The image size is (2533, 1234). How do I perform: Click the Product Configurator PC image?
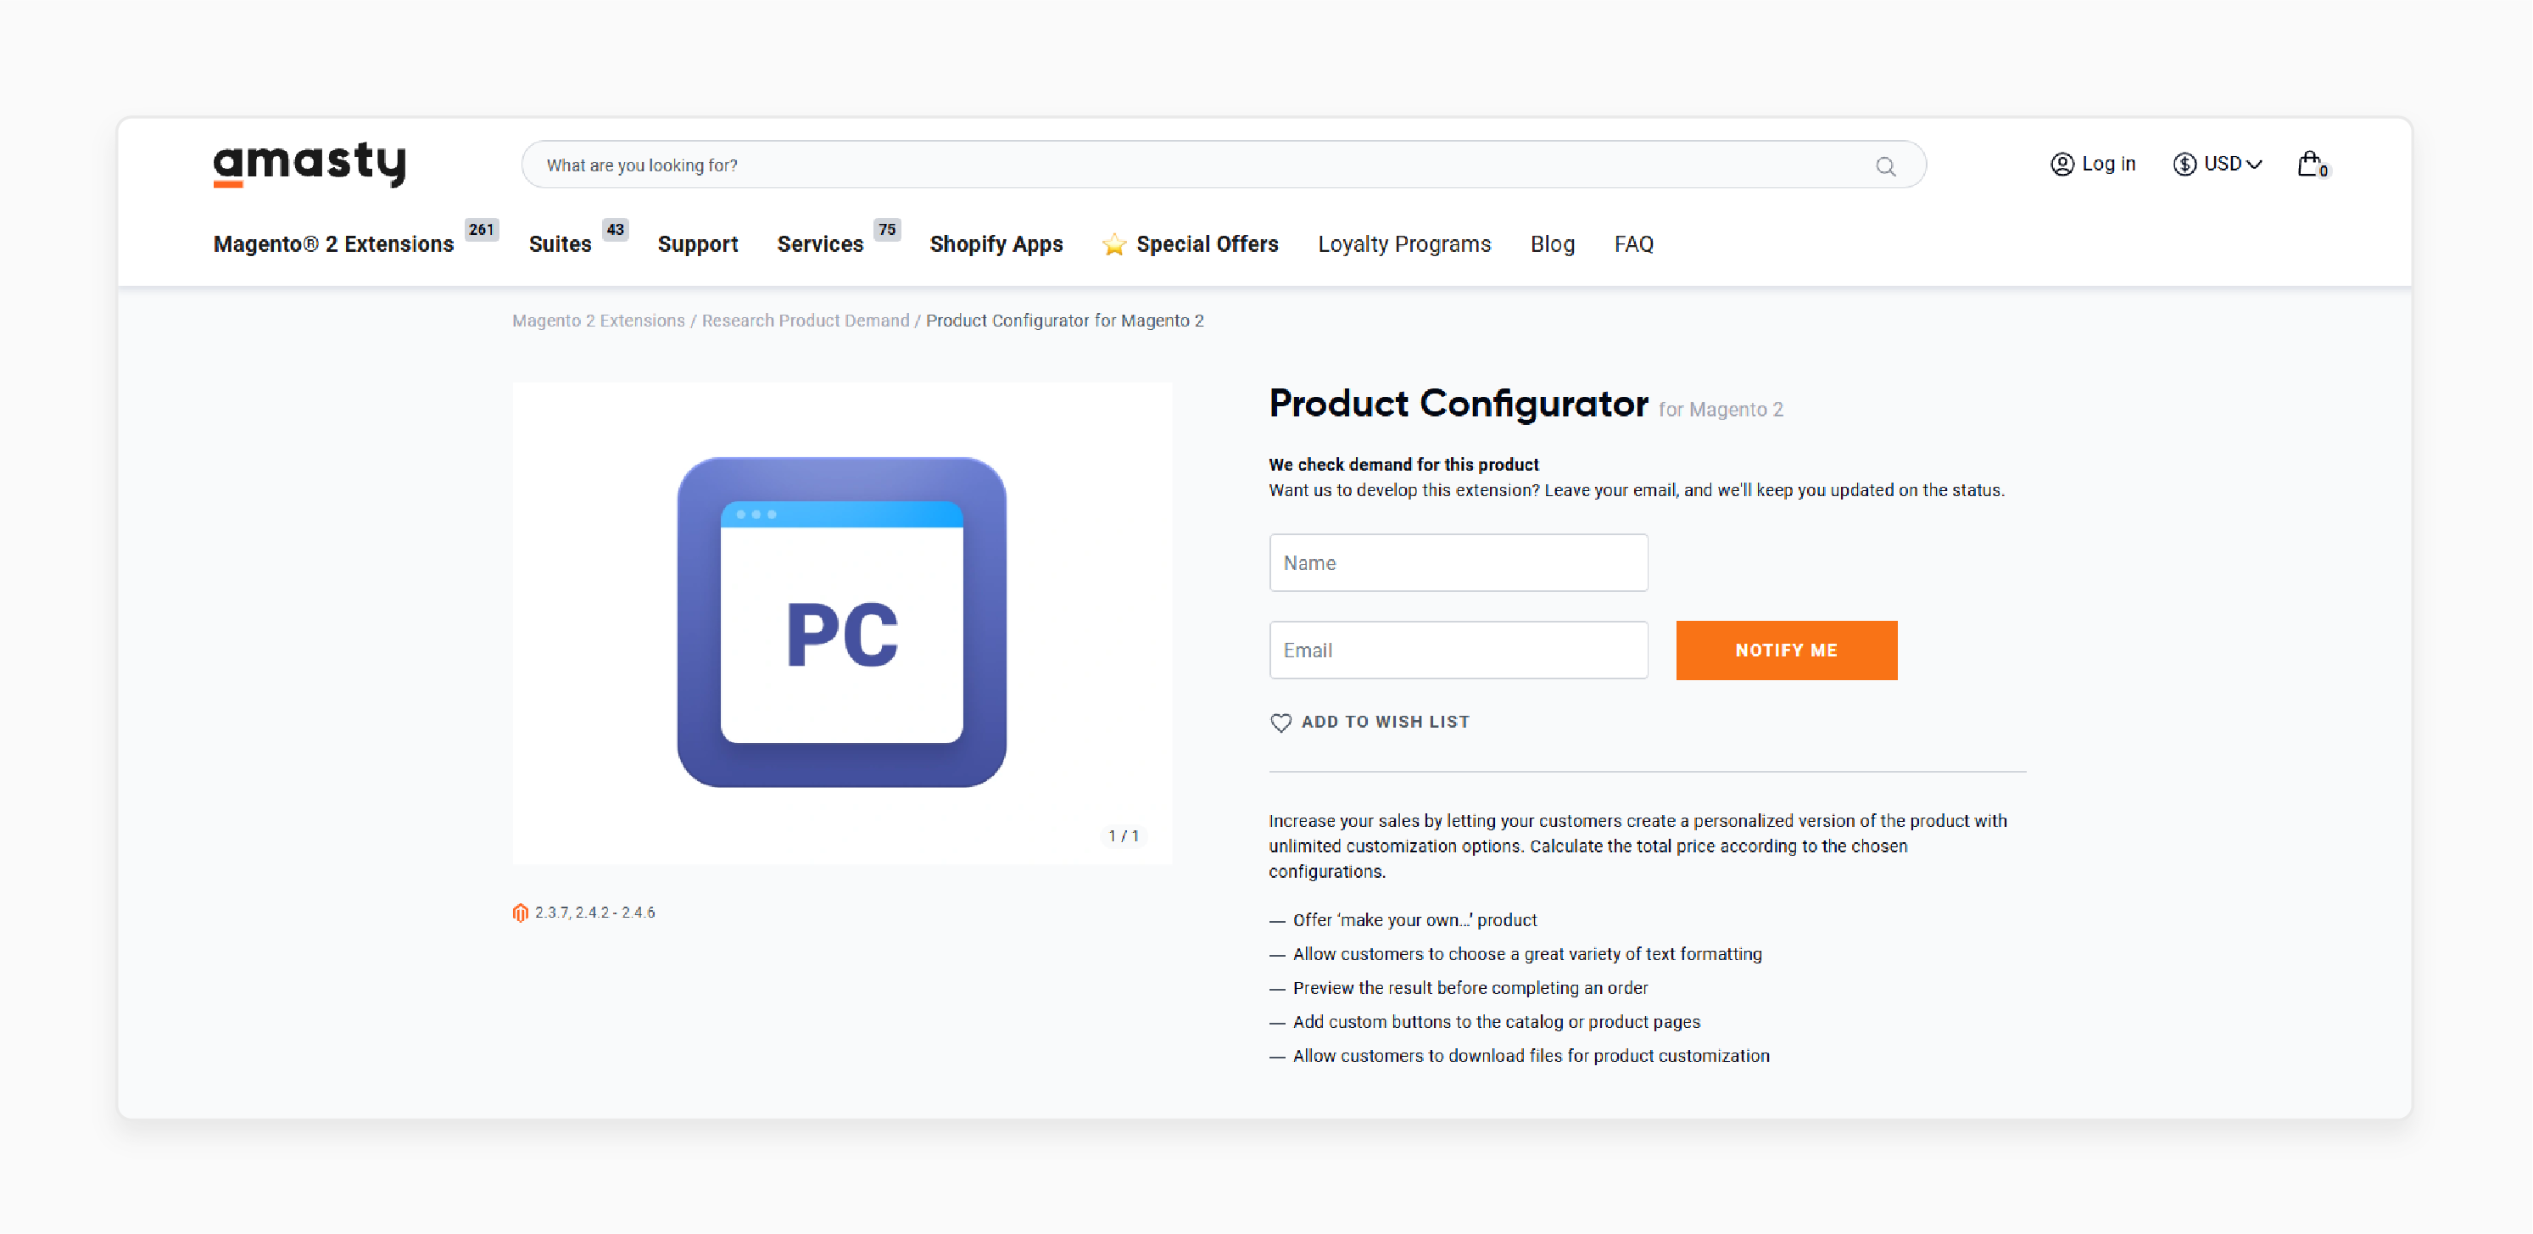click(842, 623)
